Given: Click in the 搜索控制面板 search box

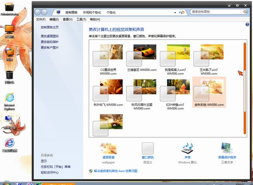Looking at the screenshot, I should pyautogui.click(x=215, y=12).
